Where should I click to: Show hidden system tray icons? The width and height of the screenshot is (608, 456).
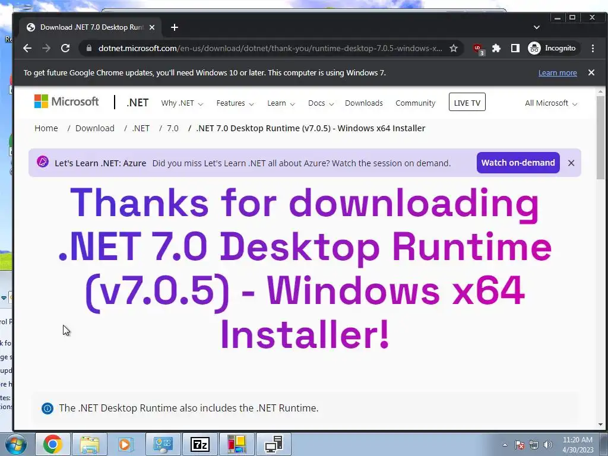505,445
